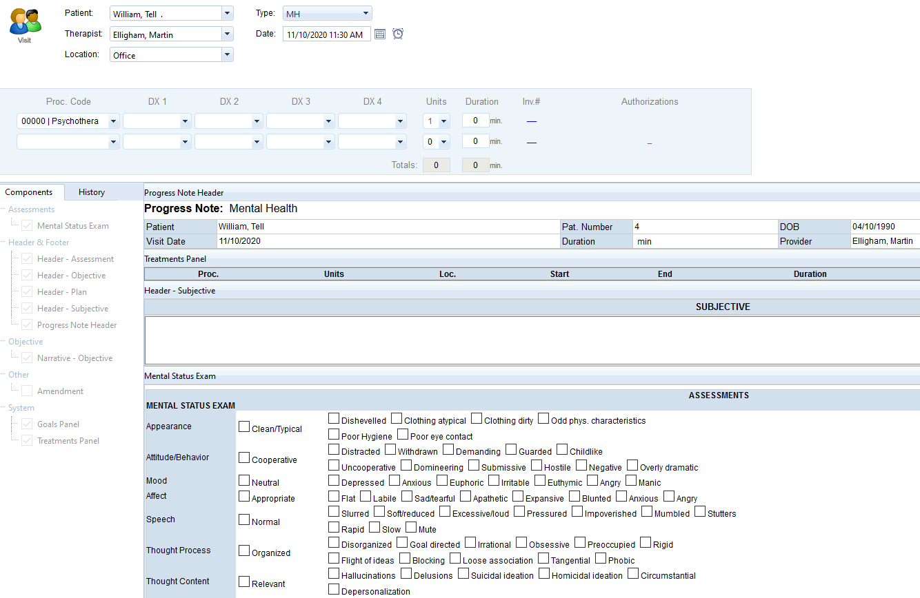Check the Suicidal ideation checkbox
This screenshot has height=598, width=920.
tap(463, 574)
